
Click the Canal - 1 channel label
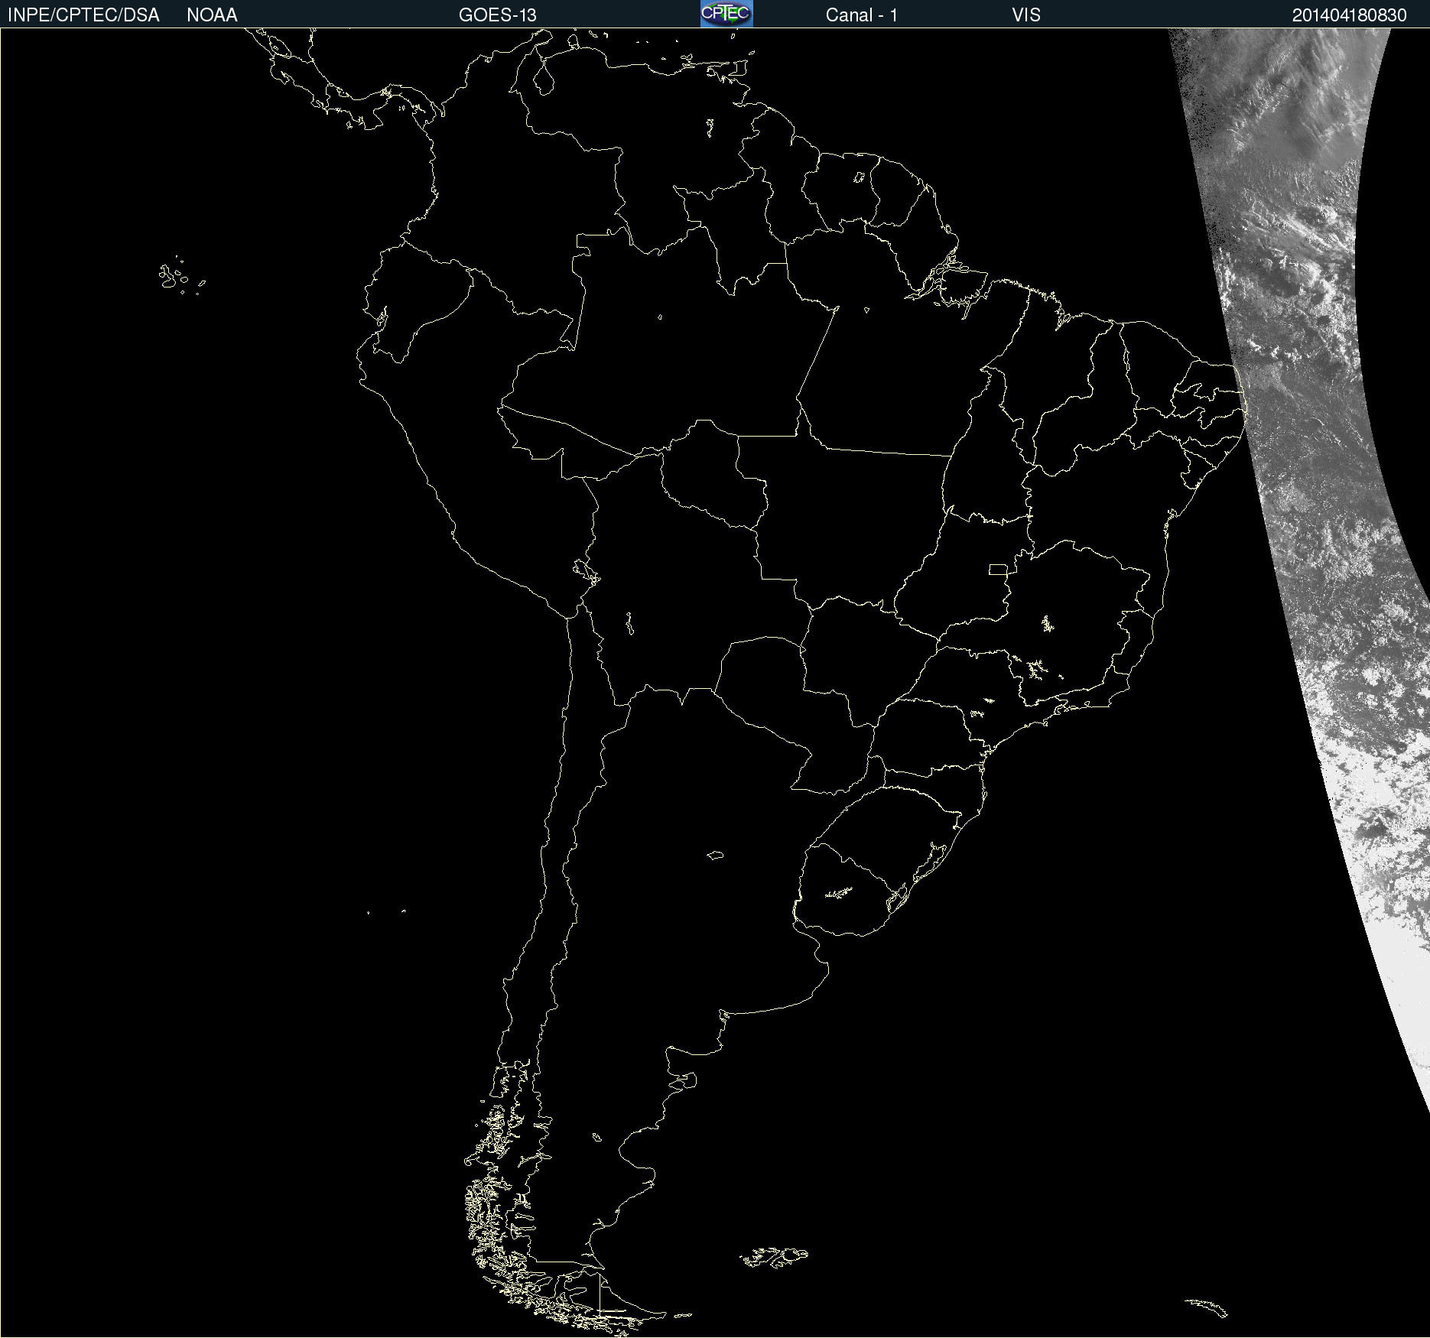coord(862,15)
